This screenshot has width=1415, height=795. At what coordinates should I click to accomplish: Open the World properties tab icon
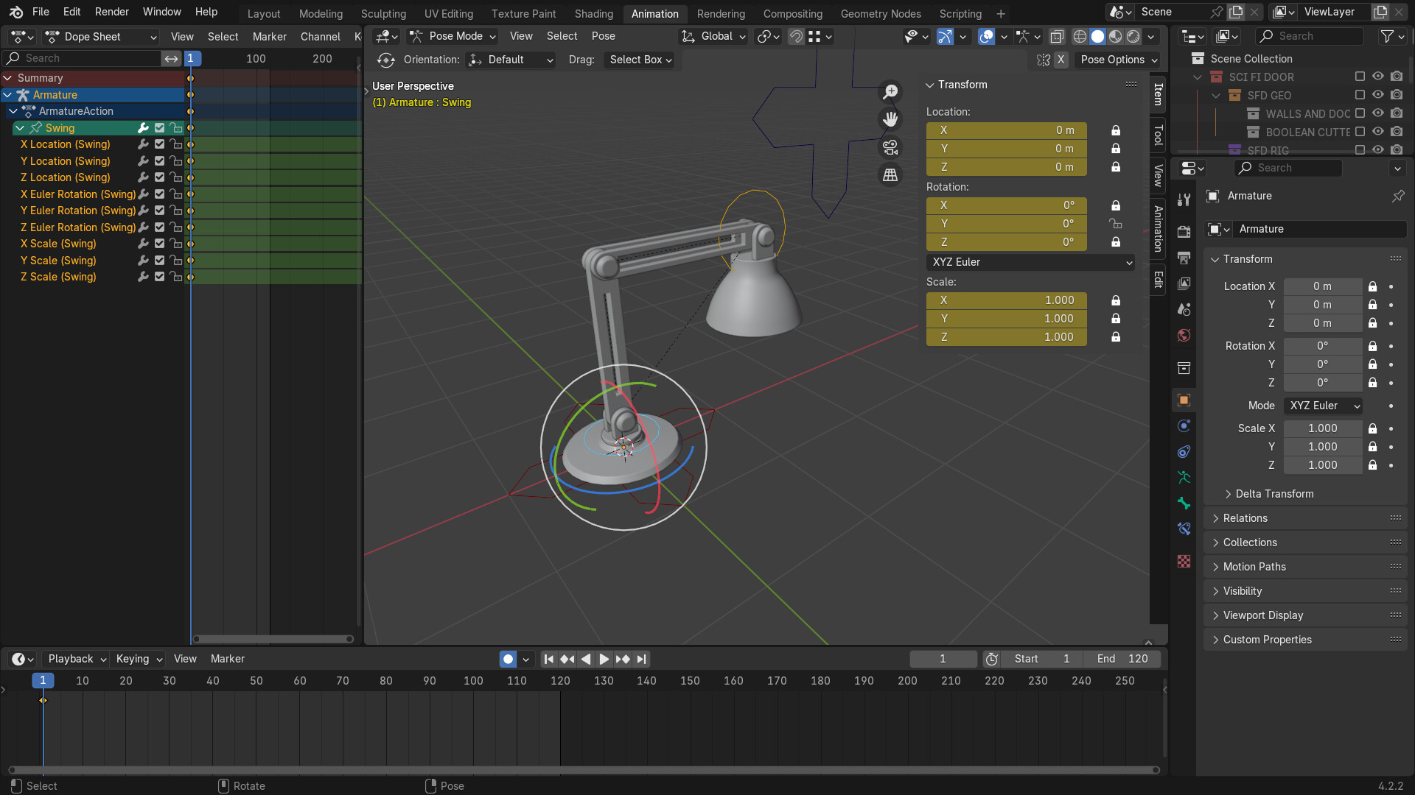1184,336
